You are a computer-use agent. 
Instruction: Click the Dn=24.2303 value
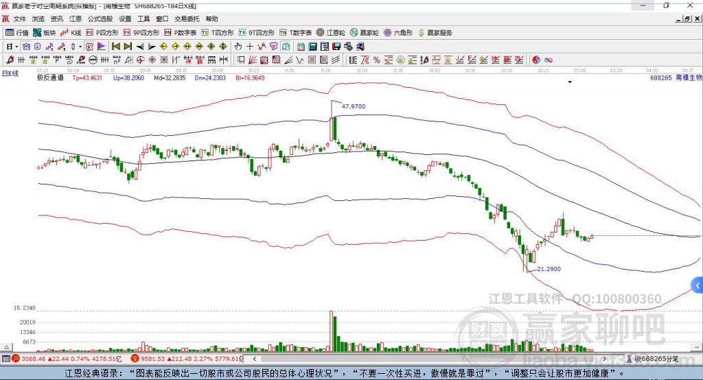(x=210, y=78)
